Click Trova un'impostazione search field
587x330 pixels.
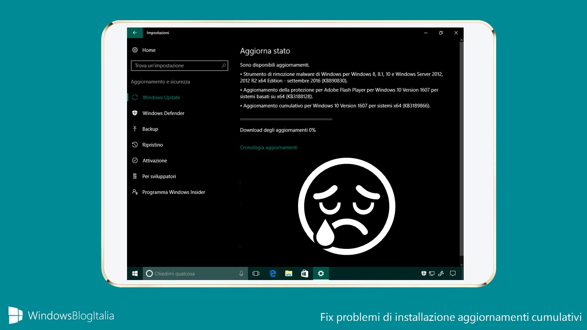[179, 66]
